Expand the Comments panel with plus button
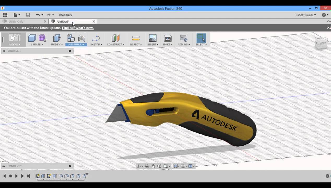The image size is (331, 188). point(70,166)
